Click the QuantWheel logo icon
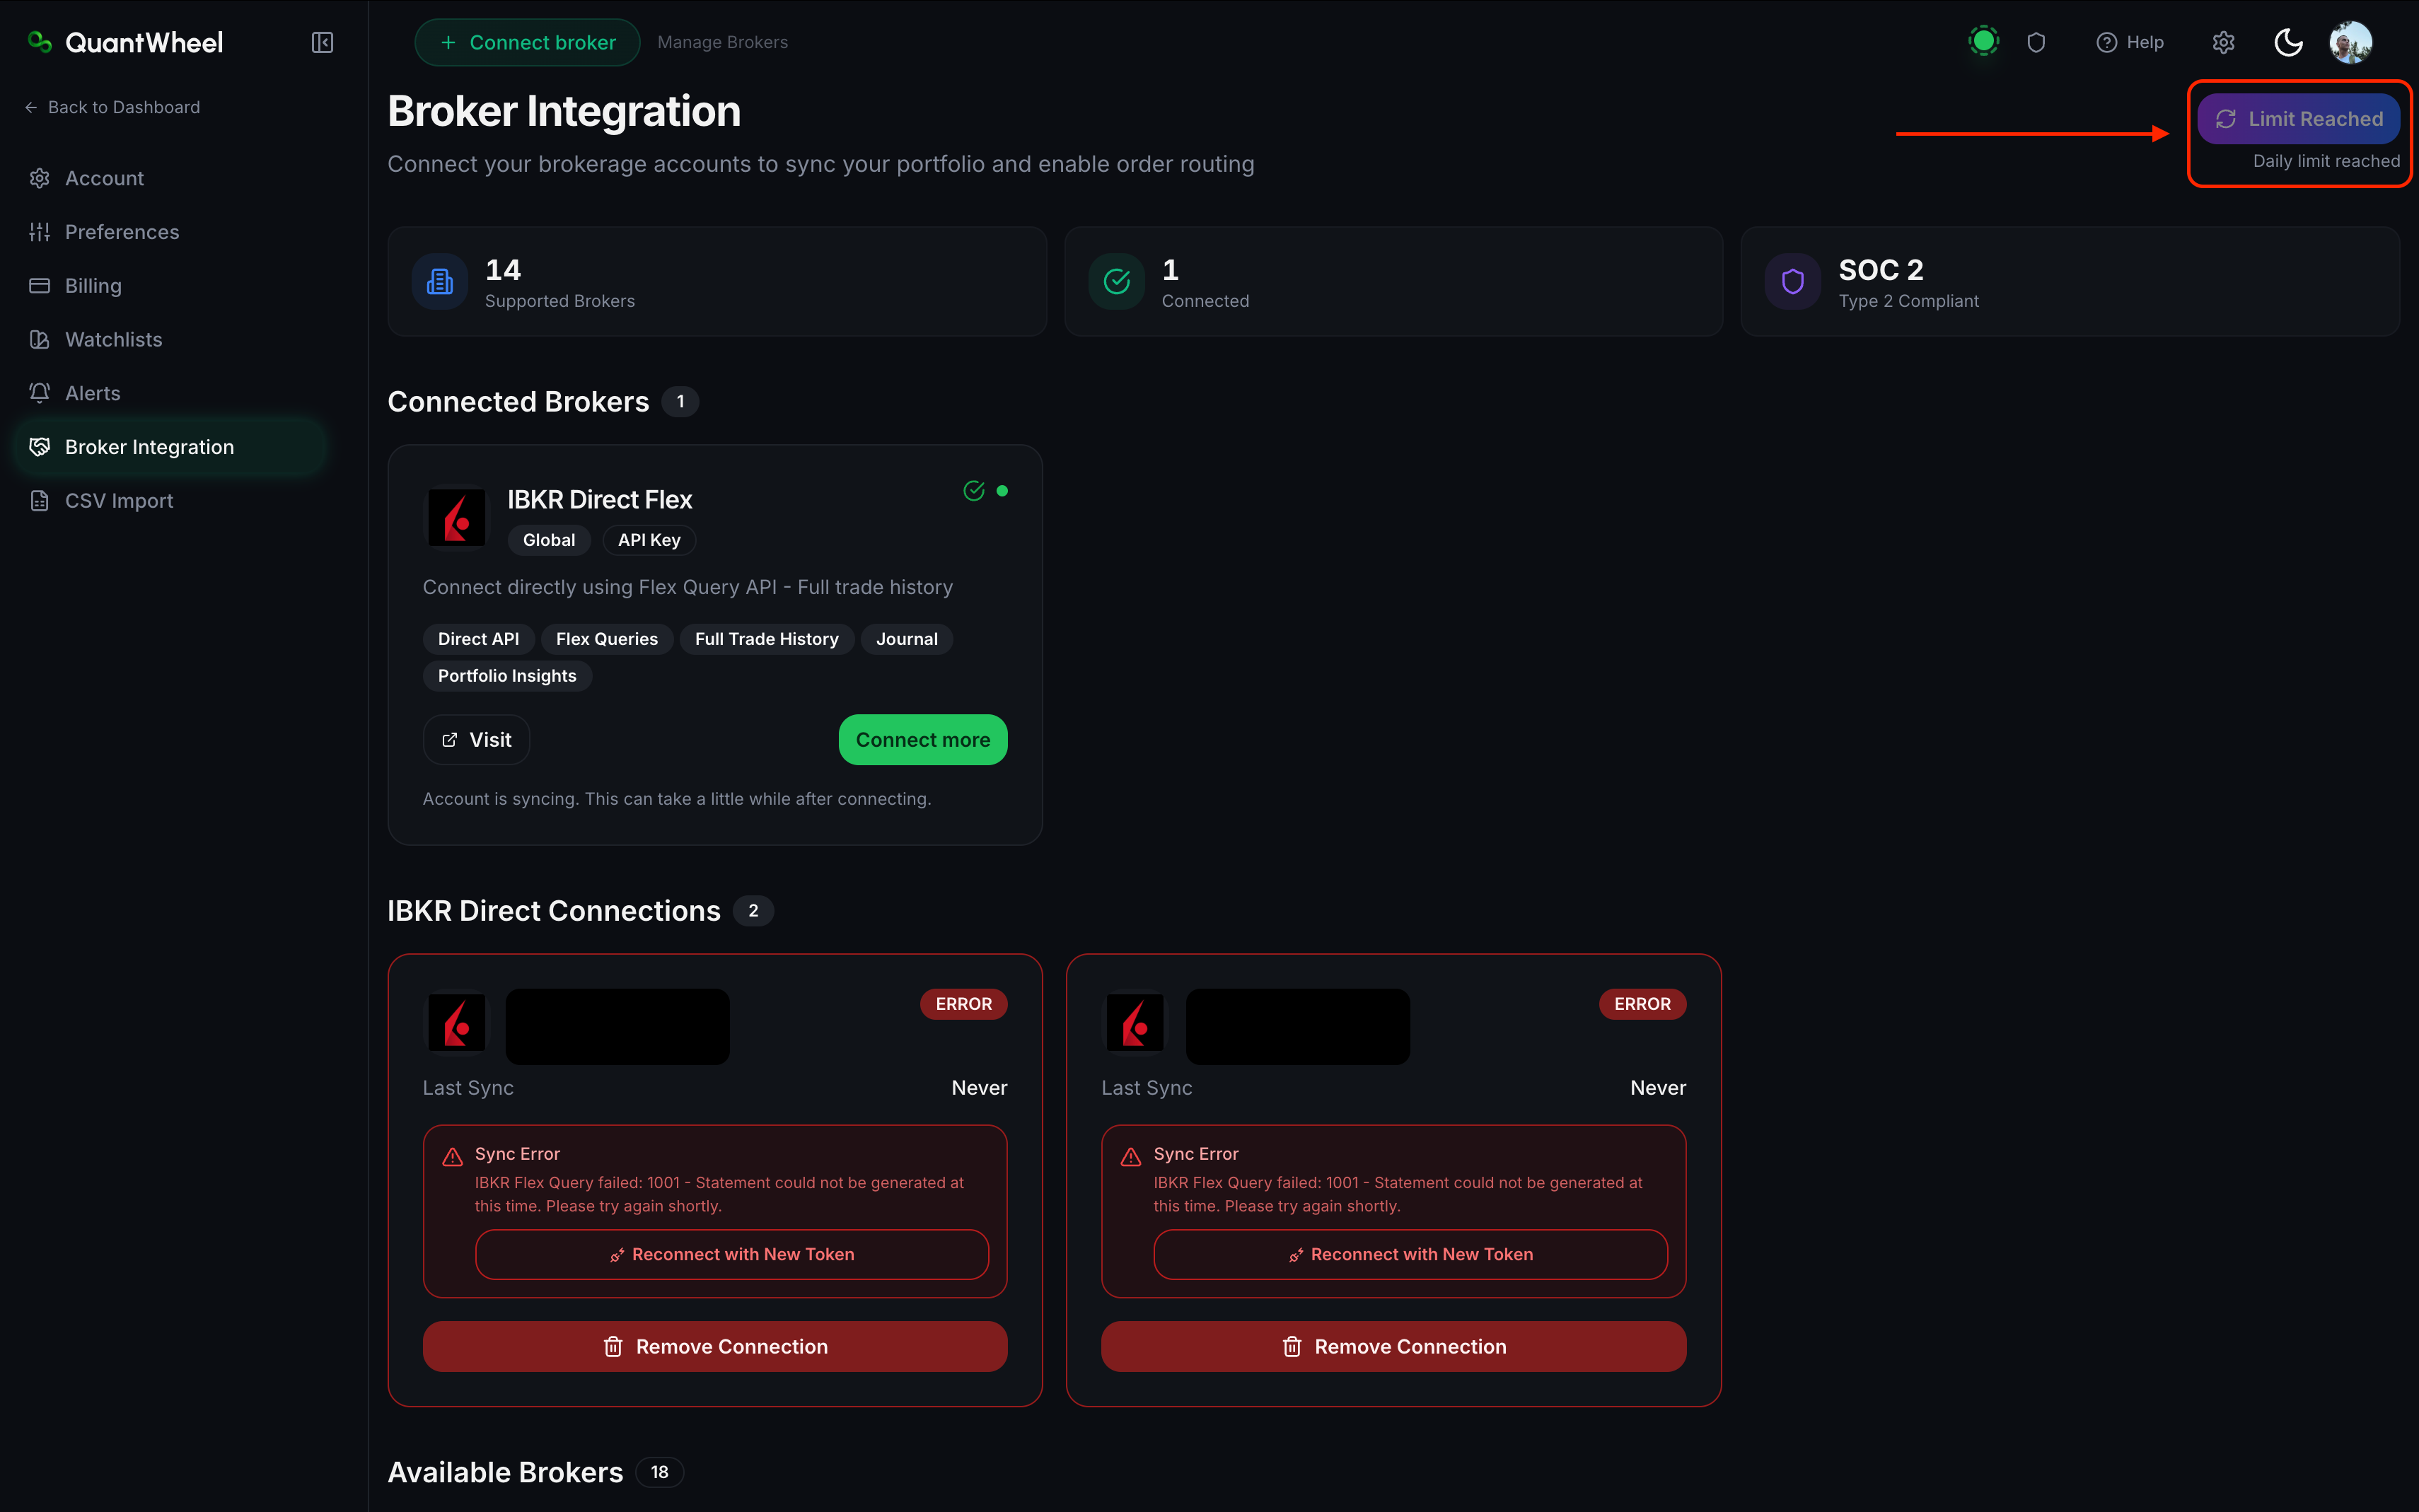Screen dimensions: 2419x1512 [x=40, y=42]
